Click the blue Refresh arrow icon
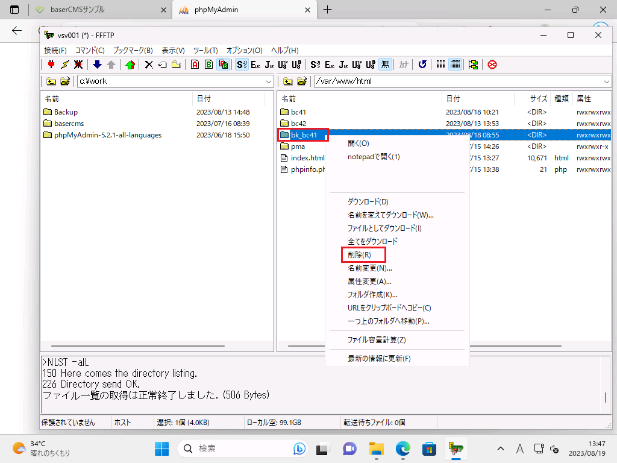617x463 pixels. coord(422,65)
